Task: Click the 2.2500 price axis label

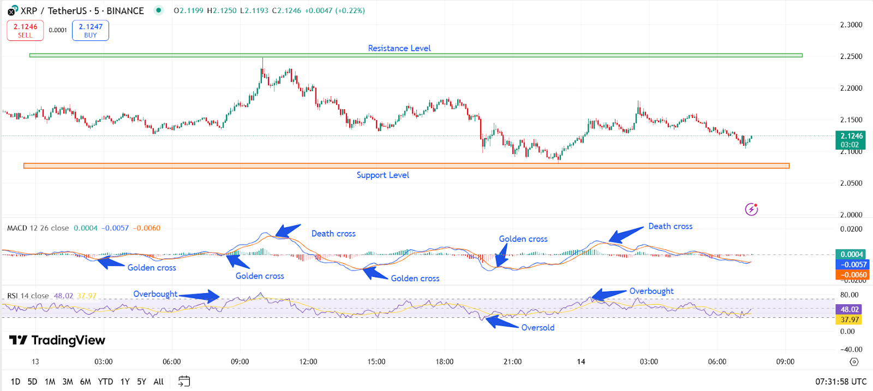Action: point(851,56)
